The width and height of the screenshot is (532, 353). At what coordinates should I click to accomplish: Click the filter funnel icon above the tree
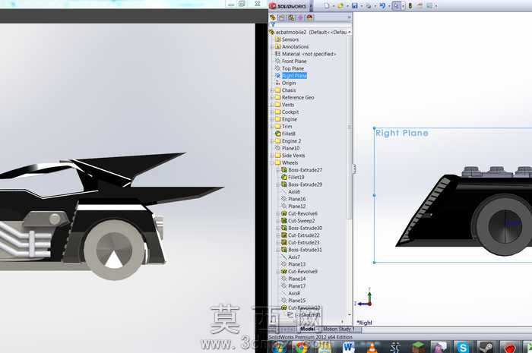coord(273,25)
